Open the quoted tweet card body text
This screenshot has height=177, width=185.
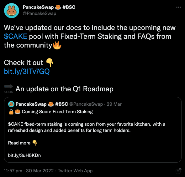click(87, 127)
